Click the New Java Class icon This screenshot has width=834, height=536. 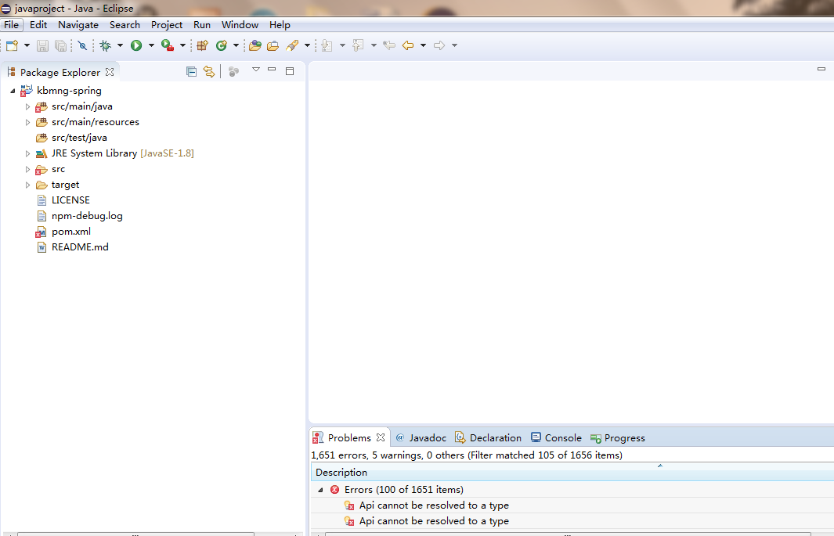click(222, 45)
